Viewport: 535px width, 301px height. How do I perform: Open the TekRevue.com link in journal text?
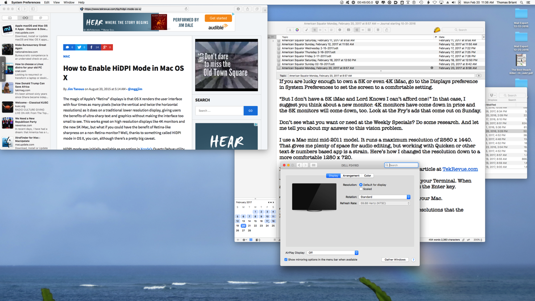point(460,169)
